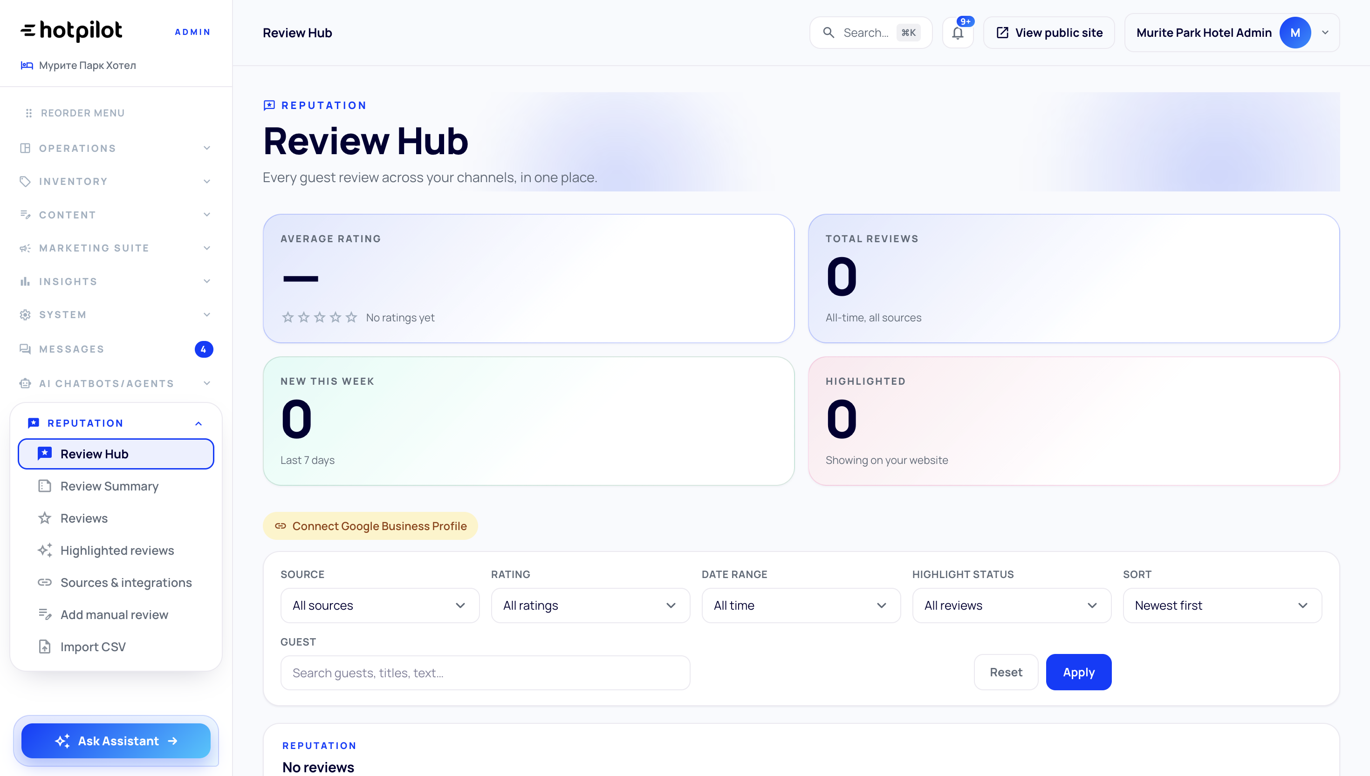Open Add manual review
This screenshot has width=1370, height=776.
[x=116, y=614]
